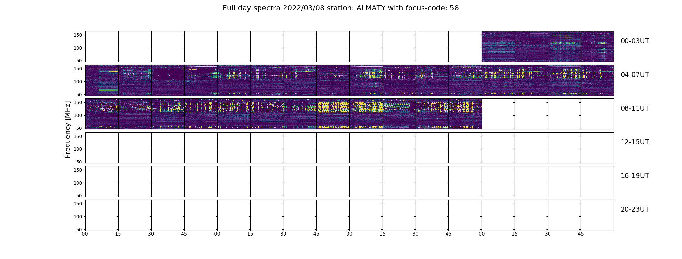
Task: Click the '150' tick of the 00-03UT row
Action: tap(78, 35)
